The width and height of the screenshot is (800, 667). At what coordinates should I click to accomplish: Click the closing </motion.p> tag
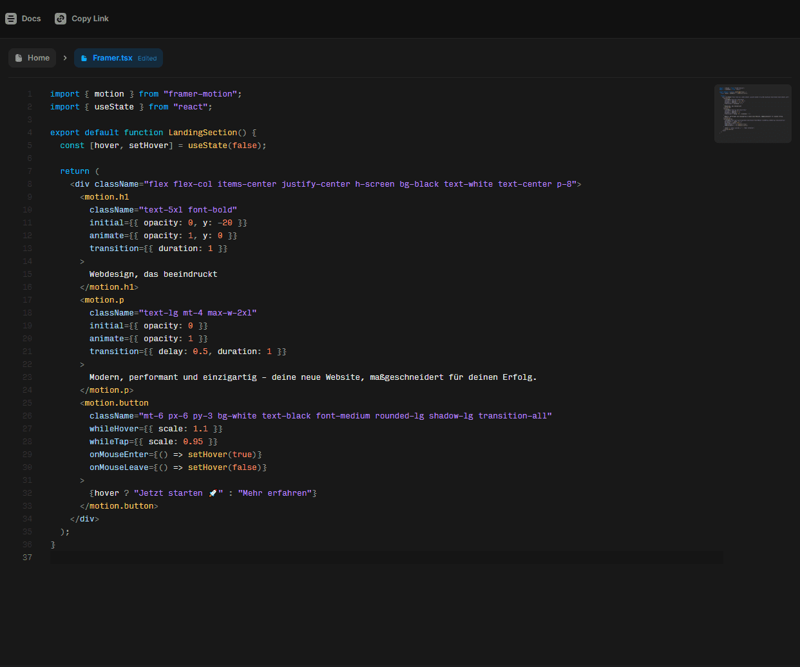107,390
